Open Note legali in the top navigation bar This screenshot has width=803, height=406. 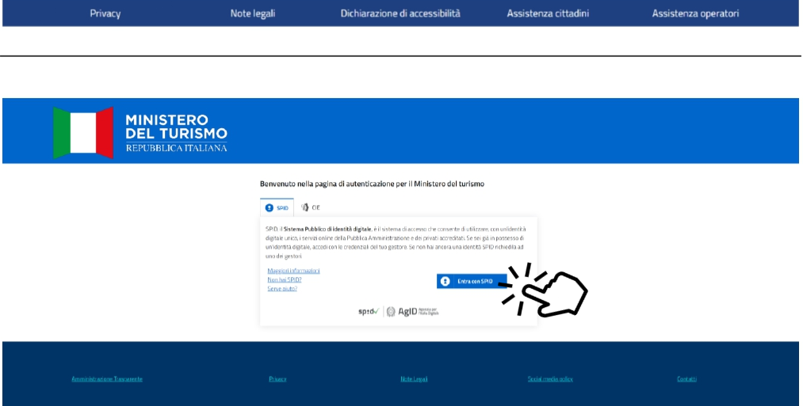253,13
